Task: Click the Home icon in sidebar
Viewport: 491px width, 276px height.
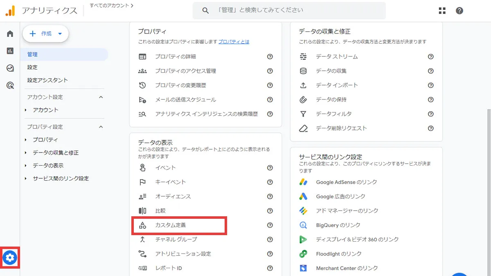Action: (10, 34)
